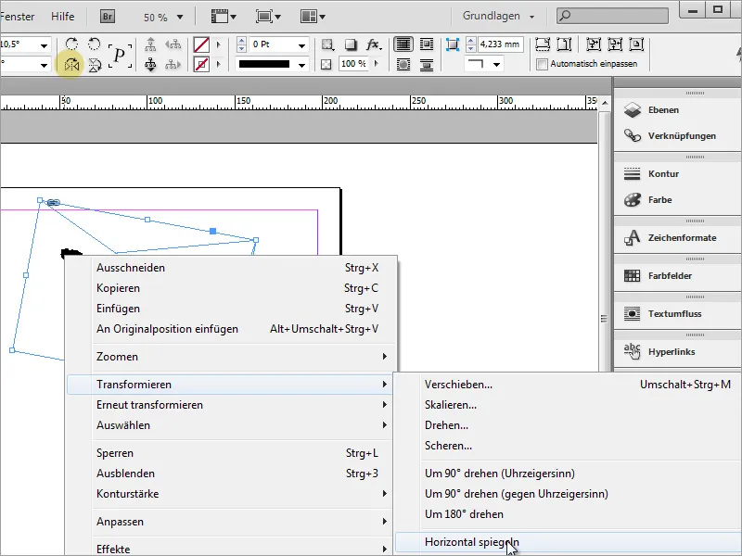
Task: Expand the stroke color flyout arrow
Action: click(219, 64)
